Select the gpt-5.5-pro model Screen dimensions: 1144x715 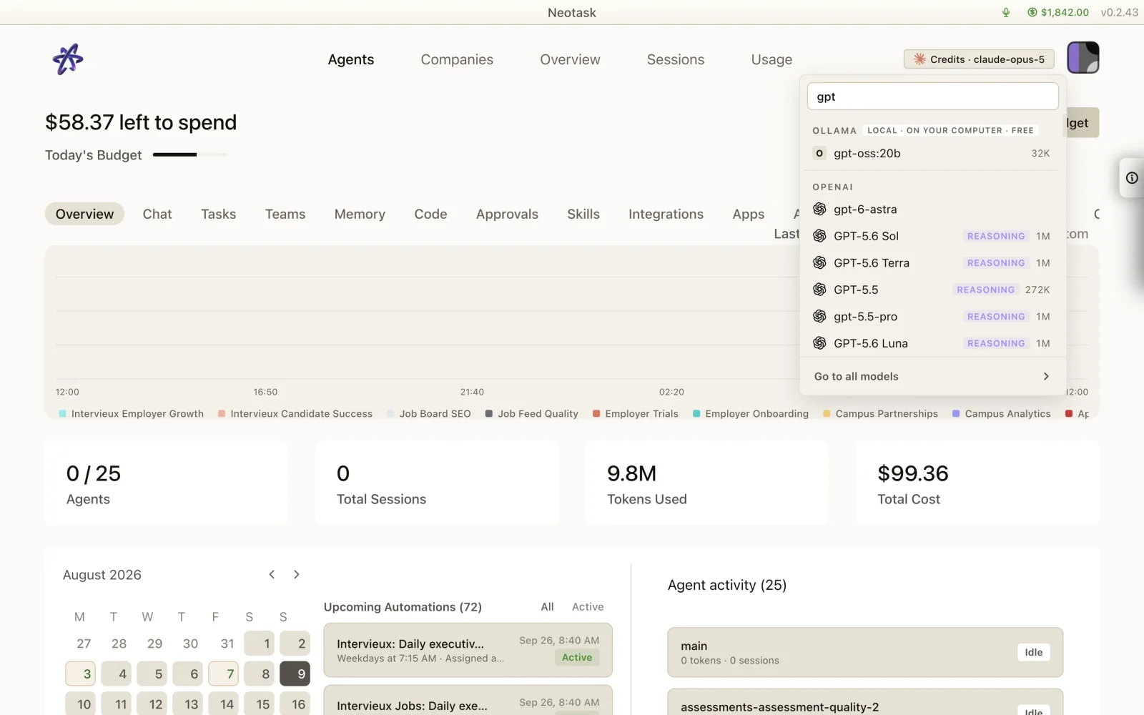tap(932, 316)
